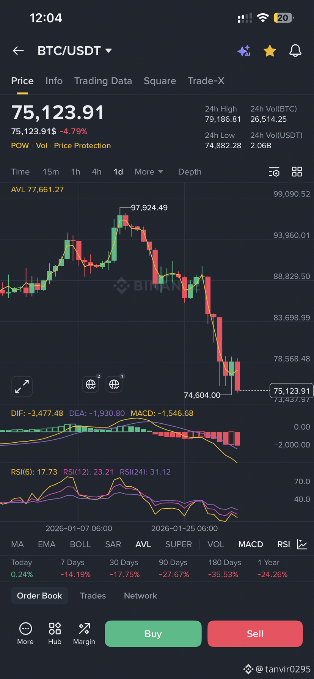Screen dimensions: 314x679
Task: Select the 4h chart interval
Action: tap(97, 172)
